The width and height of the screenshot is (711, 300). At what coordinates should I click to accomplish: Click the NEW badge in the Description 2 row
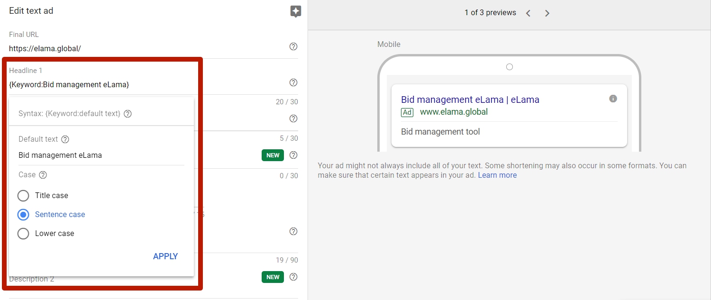pos(273,277)
